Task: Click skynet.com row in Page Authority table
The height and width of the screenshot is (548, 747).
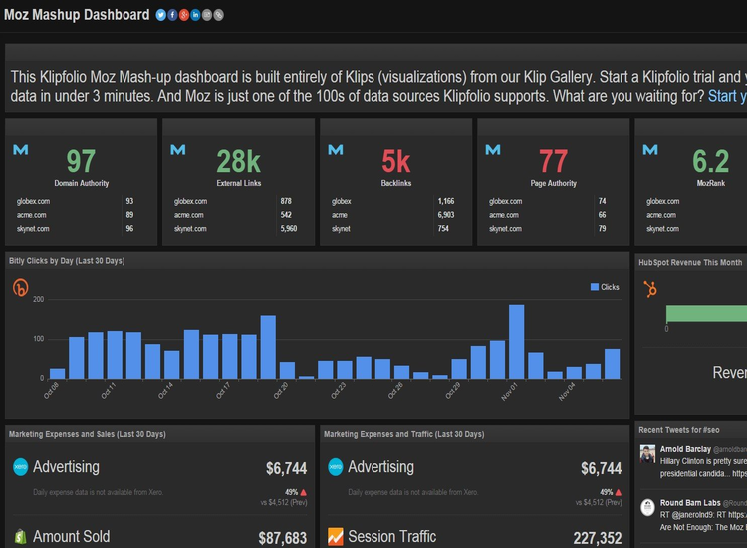Action: [x=553, y=229]
